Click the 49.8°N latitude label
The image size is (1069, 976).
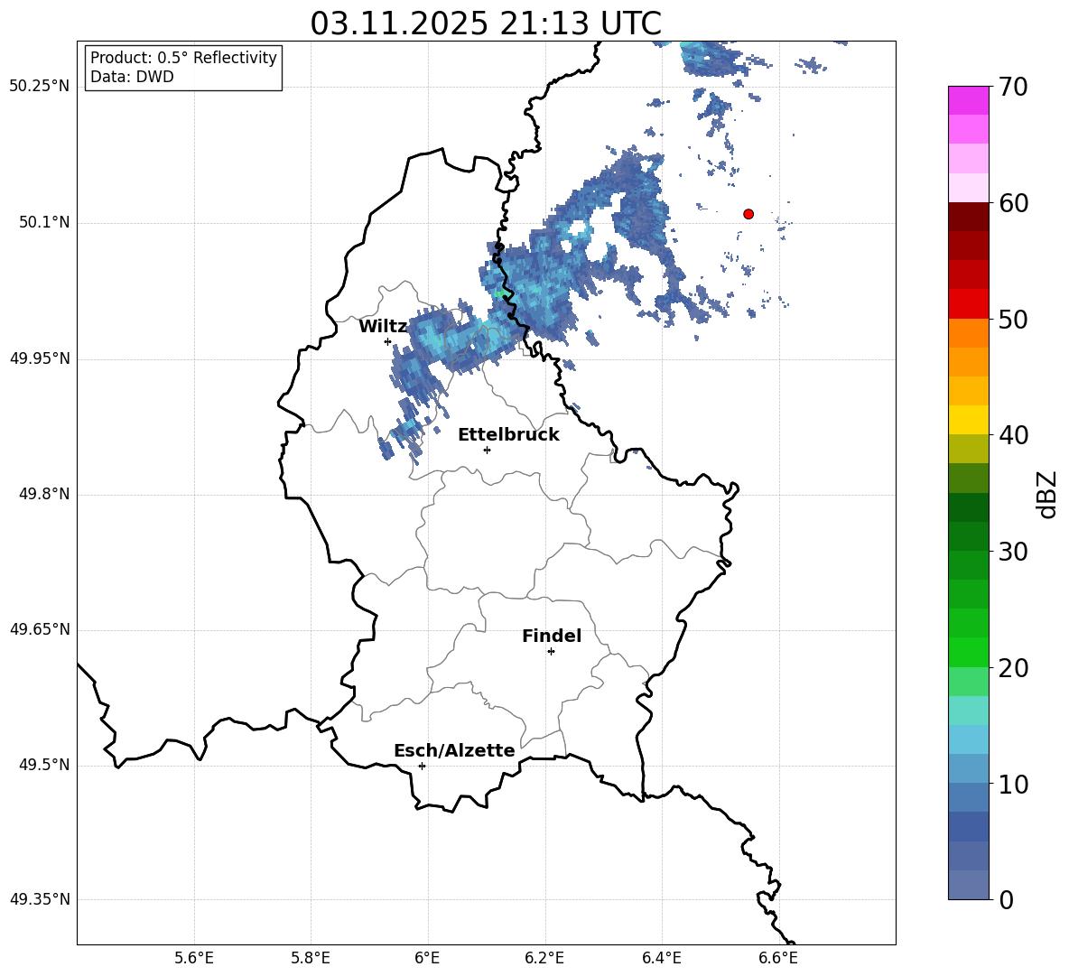pos(44,494)
